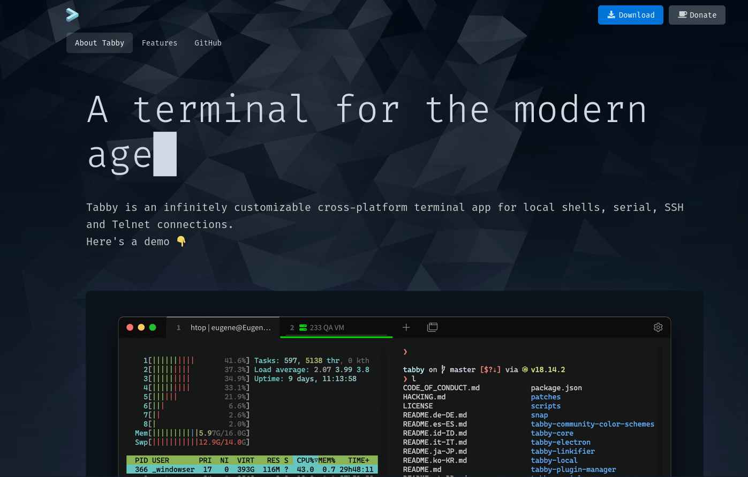
Task: Click the htop "PID" column header
Action: tap(141, 460)
